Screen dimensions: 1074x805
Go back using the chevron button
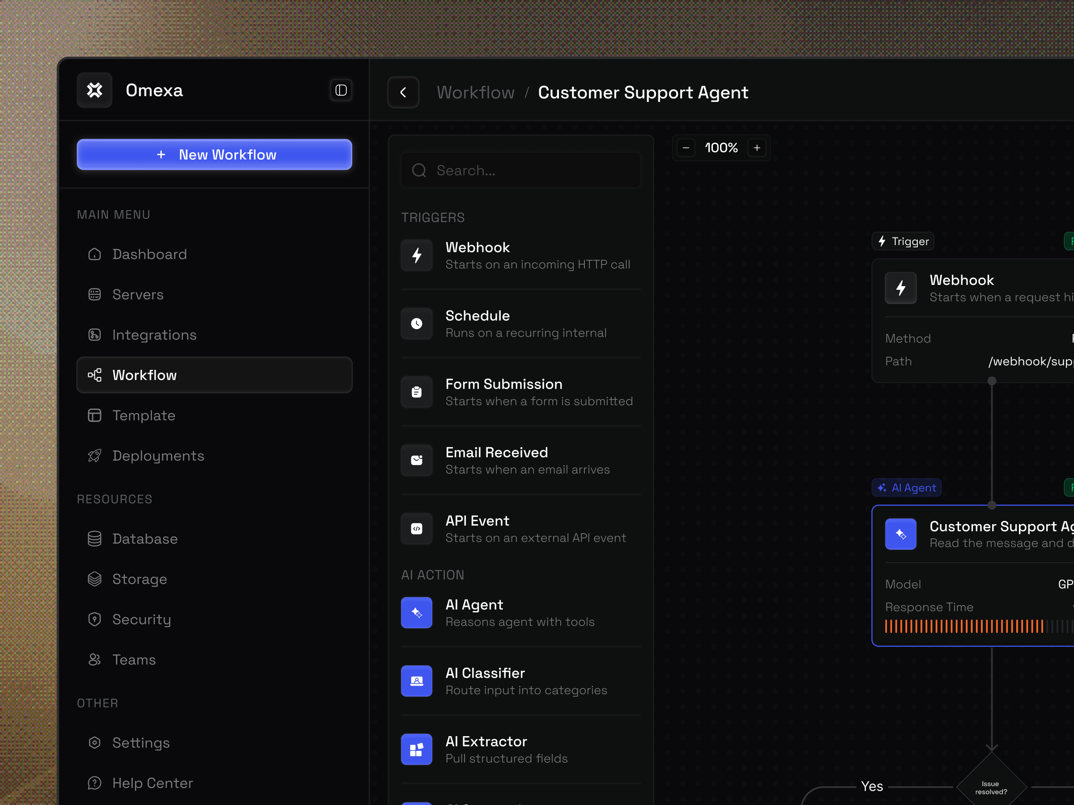403,92
